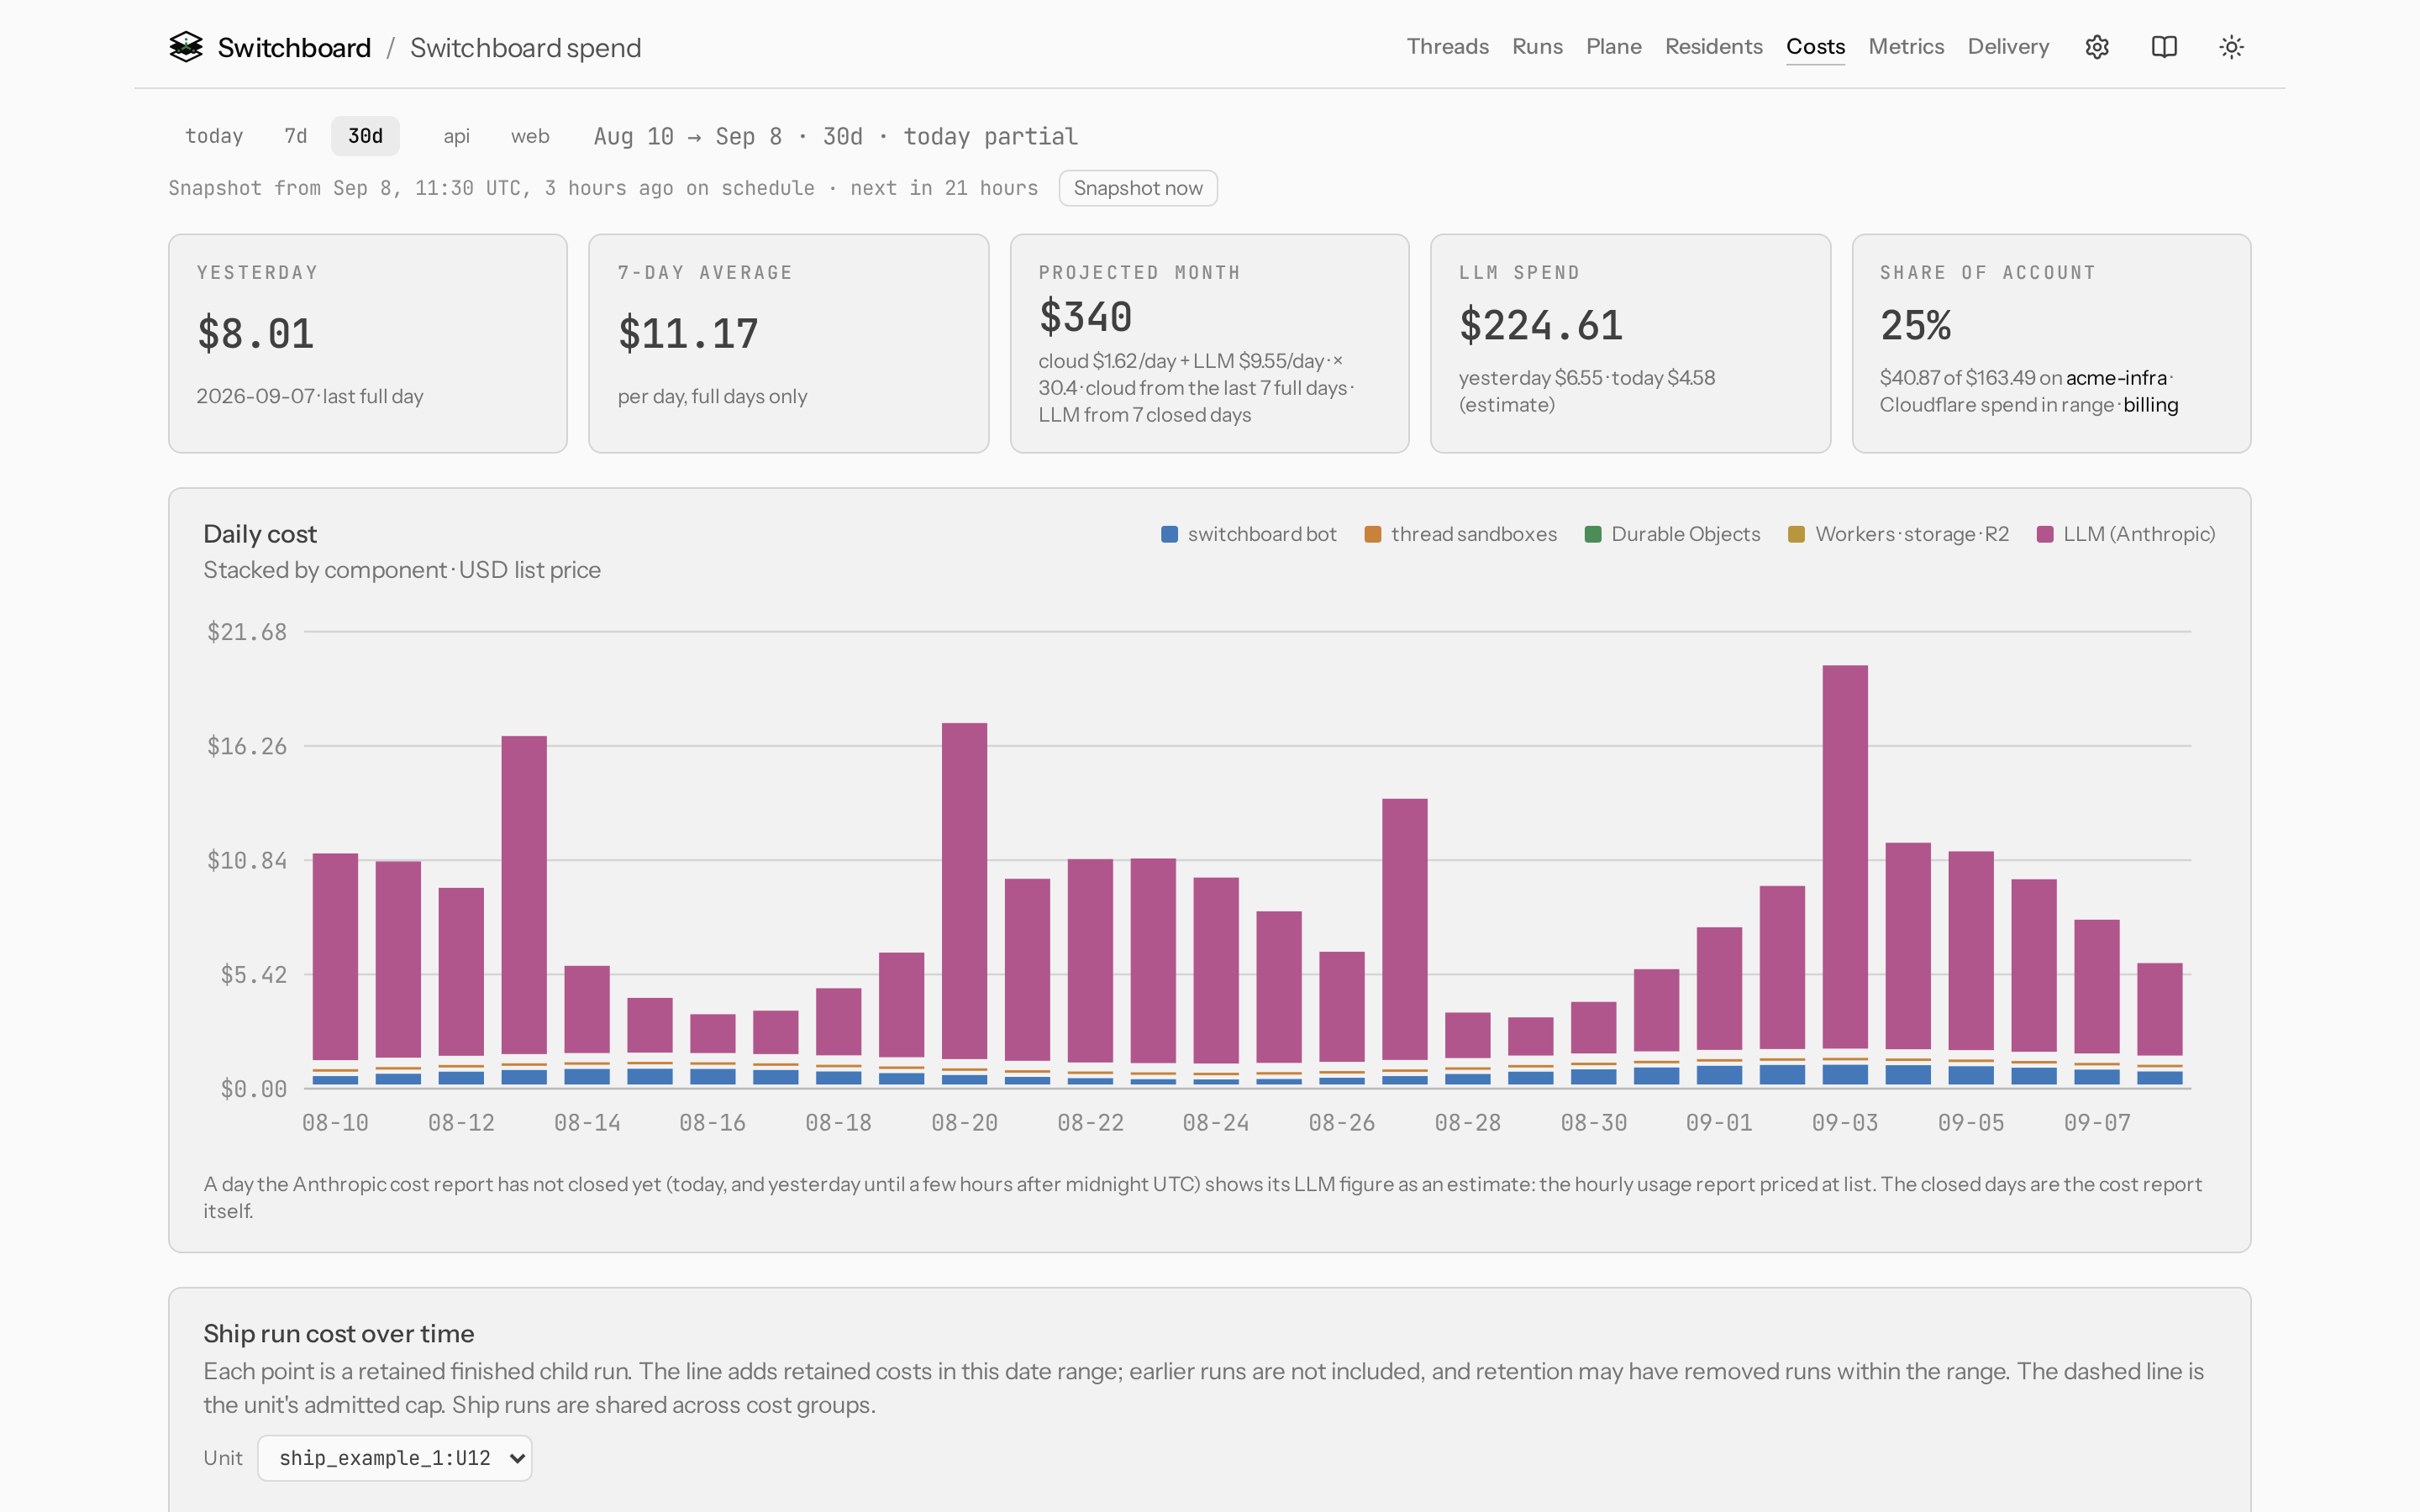Select the today range toggle
The image size is (2420, 1512).
coord(214,136)
